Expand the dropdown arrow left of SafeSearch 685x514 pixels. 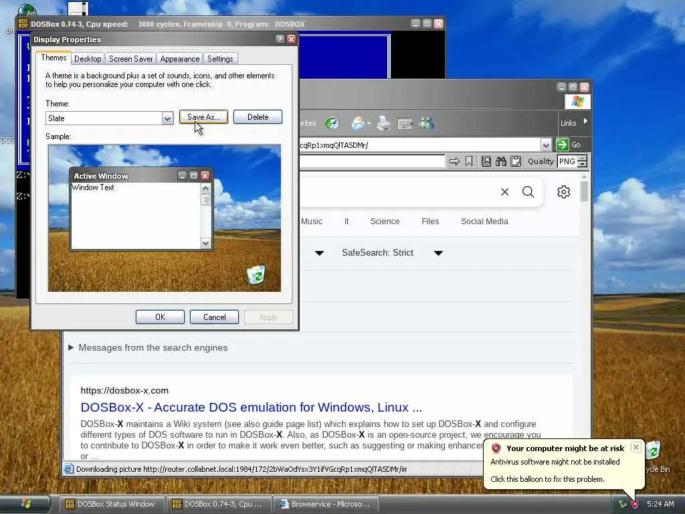[319, 253]
